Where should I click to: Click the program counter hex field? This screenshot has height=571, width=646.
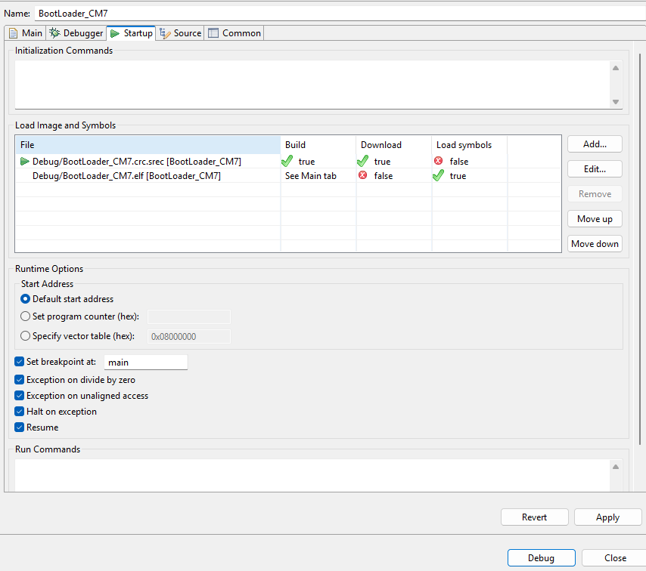(189, 316)
